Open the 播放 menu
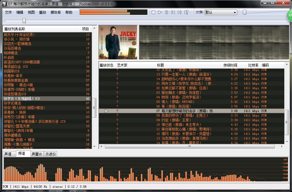 tap(42, 12)
